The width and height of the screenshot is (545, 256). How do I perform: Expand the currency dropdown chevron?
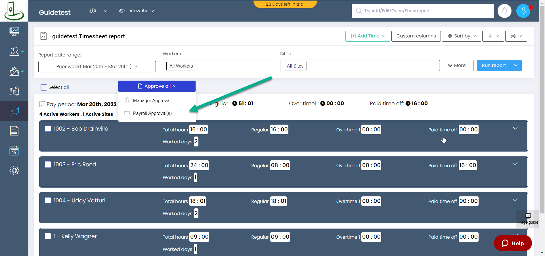(106, 11)
